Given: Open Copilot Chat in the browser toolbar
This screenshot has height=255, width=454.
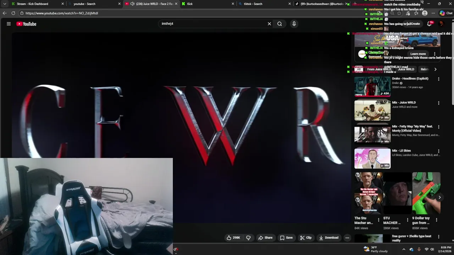Looking at the screenshot, I should point(446,13).
